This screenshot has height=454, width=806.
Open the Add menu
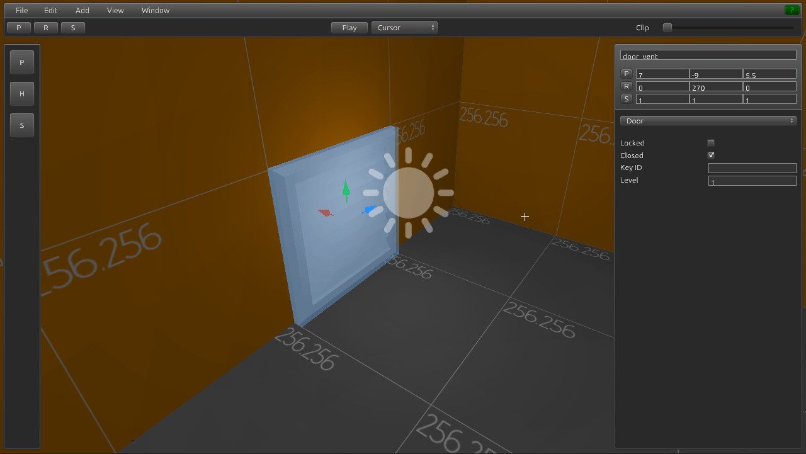(x=82, y=11)
